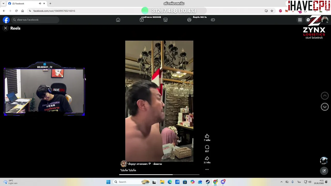Open the Facebook Home feed icon
The height and width of the screenshot is (186, 331).
[x=118, y=20]
